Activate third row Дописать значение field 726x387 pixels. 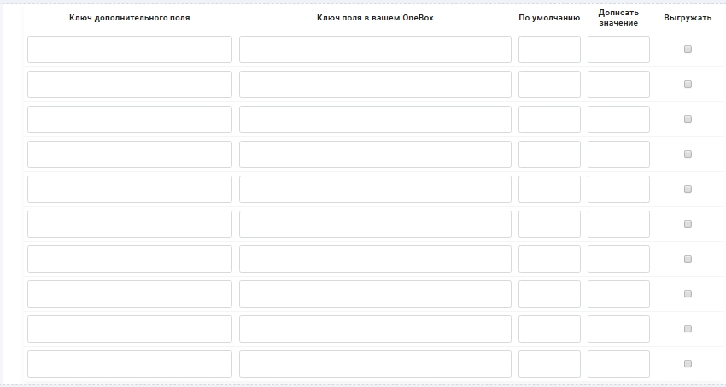[x=618, y=119]
